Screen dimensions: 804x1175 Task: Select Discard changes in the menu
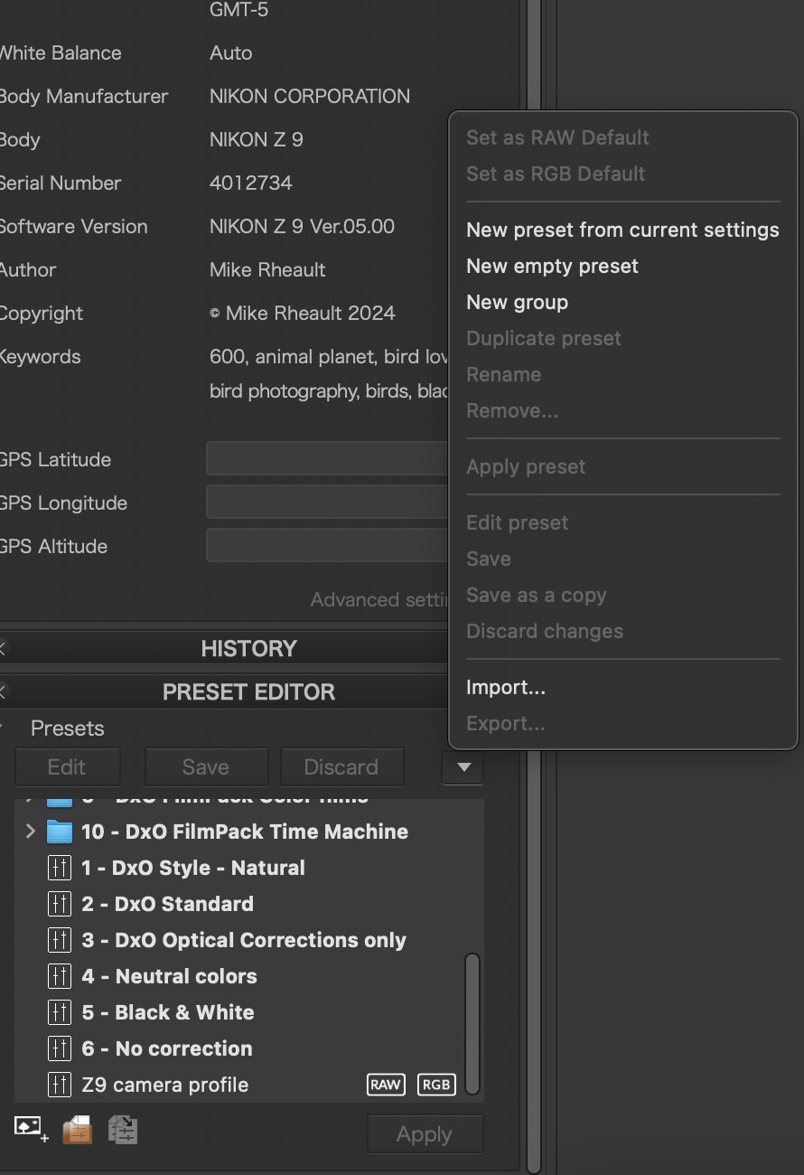click(x=545, y=631)
